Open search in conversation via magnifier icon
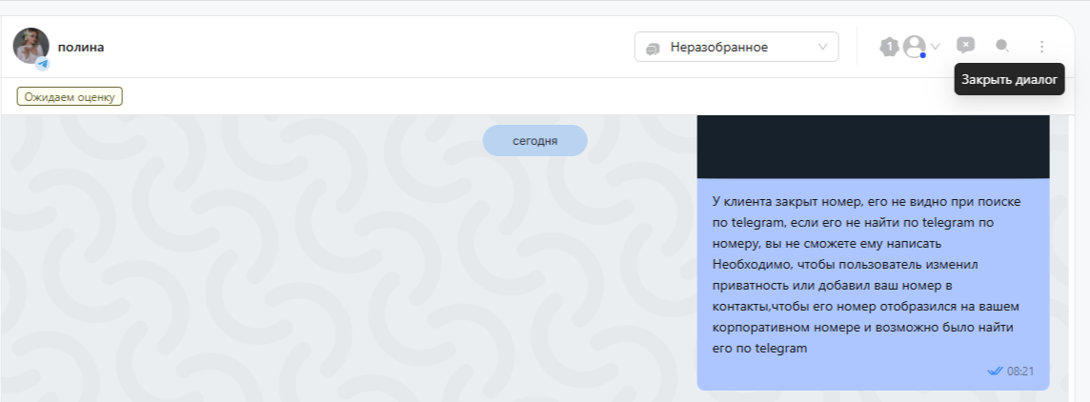This screenshot has height=402, width=1090. 1002,45
